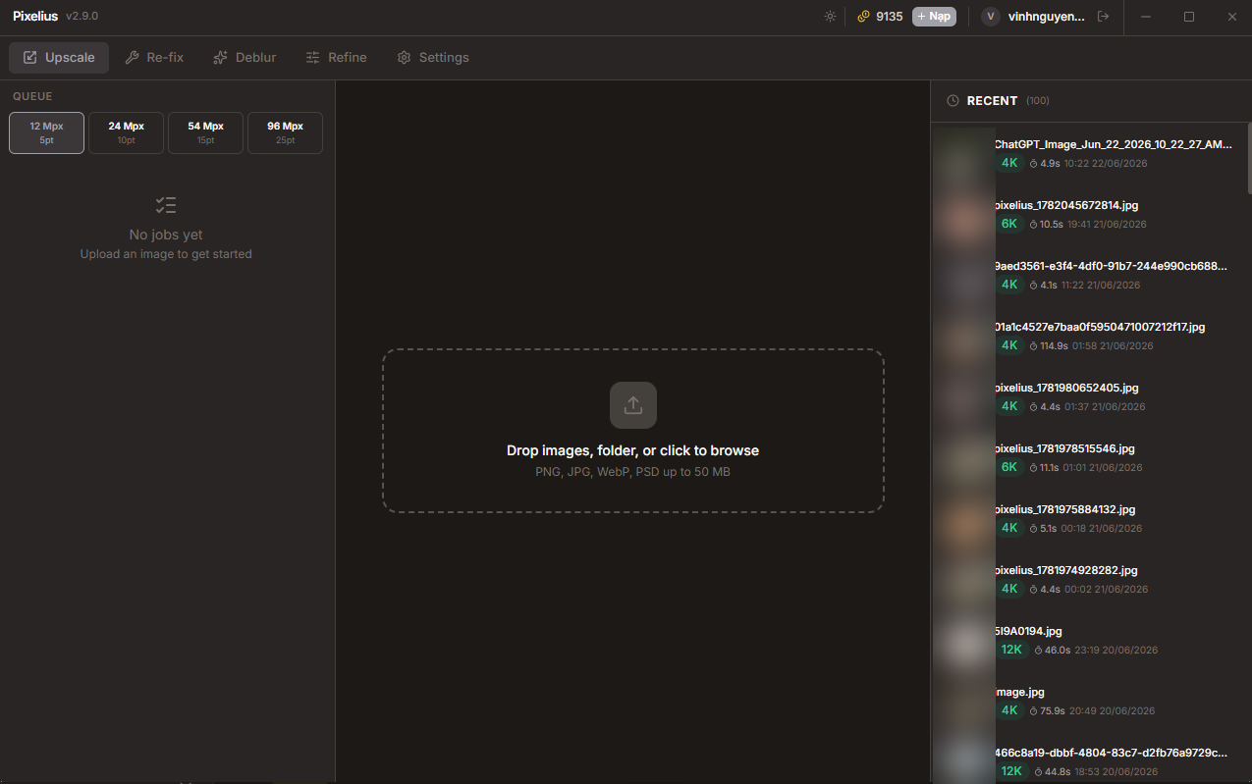
Task: Select recent item pixelius_1782045672814.jpg
Action: [1088, 215]
